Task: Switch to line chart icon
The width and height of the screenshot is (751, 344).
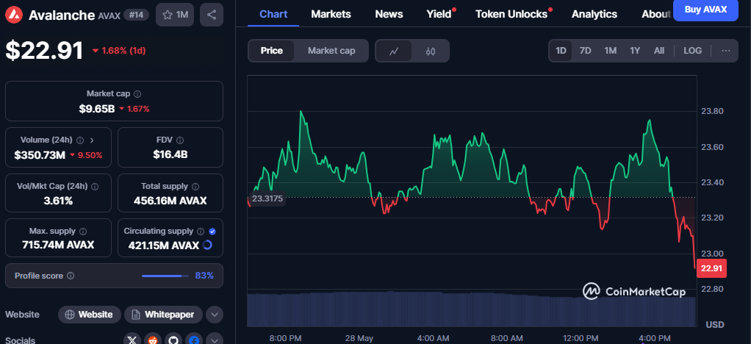Action: (x=394, y=51)
